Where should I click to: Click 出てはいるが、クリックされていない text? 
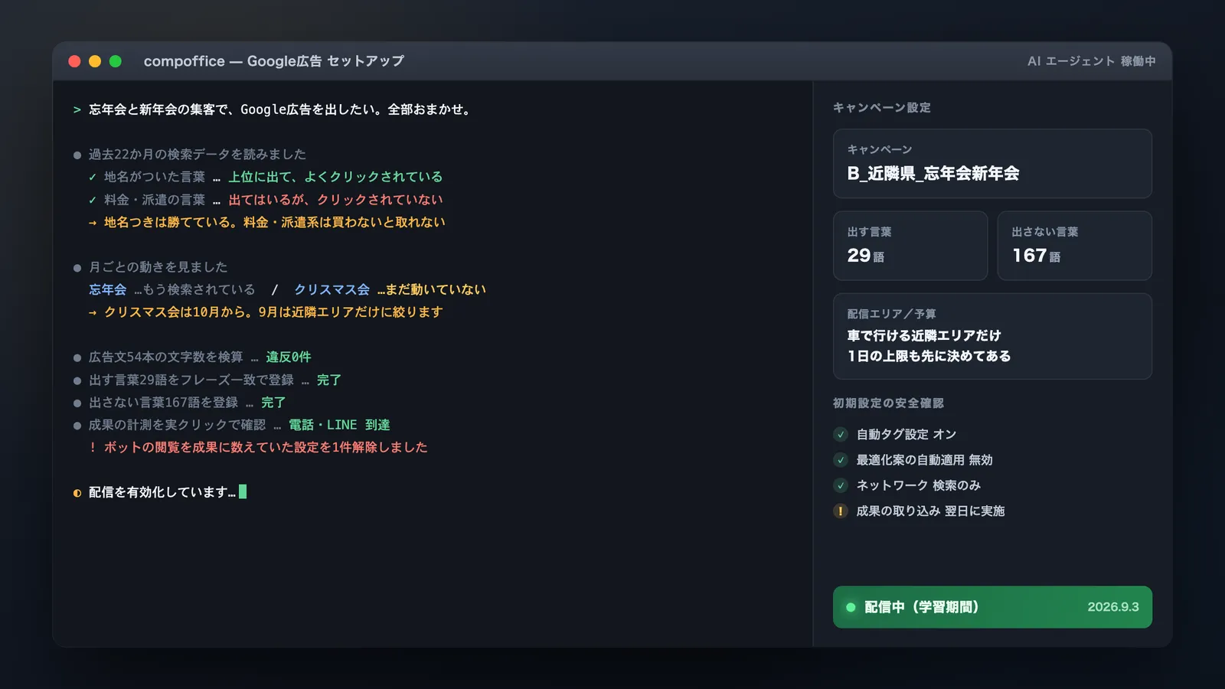click(x=335, y=200)
